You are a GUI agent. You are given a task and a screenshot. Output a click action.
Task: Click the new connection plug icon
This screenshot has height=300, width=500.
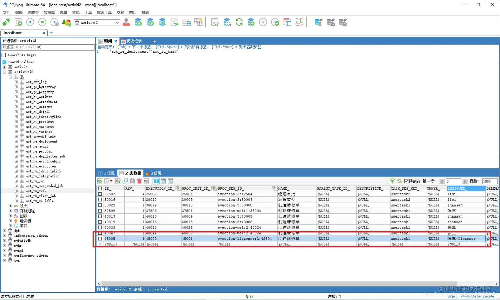coord(6,22)
